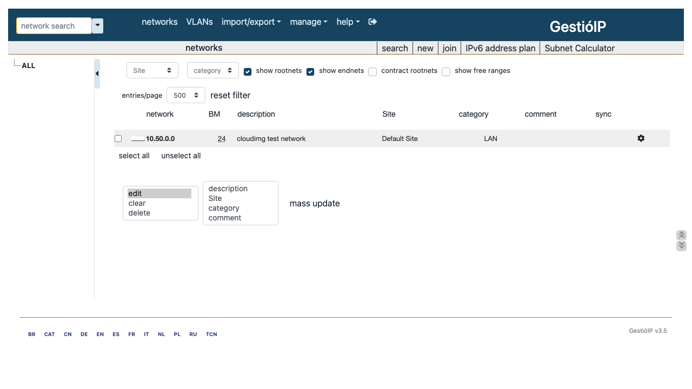Click the logout arrow icon in navbar

[x=372, y=22]
